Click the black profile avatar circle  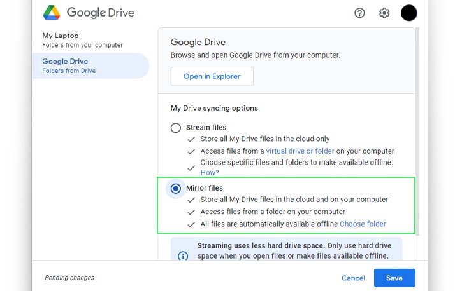(x=408, y=13)
